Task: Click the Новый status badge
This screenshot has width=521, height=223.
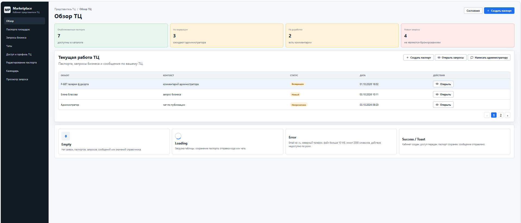Action: [x=295, y=95]
